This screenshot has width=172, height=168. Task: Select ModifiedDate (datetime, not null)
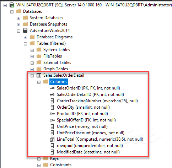(x=88, y=152)
